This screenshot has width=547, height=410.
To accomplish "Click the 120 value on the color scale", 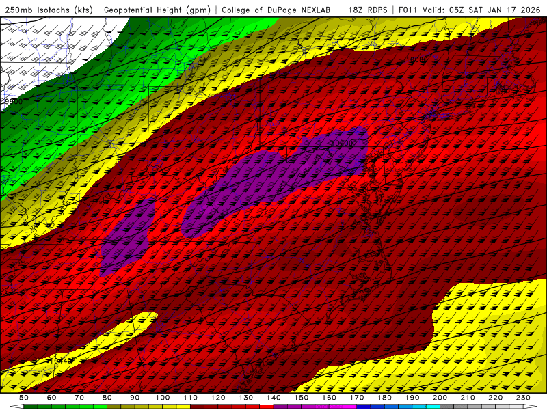I will pyautogui.click(x=218, y=398).
